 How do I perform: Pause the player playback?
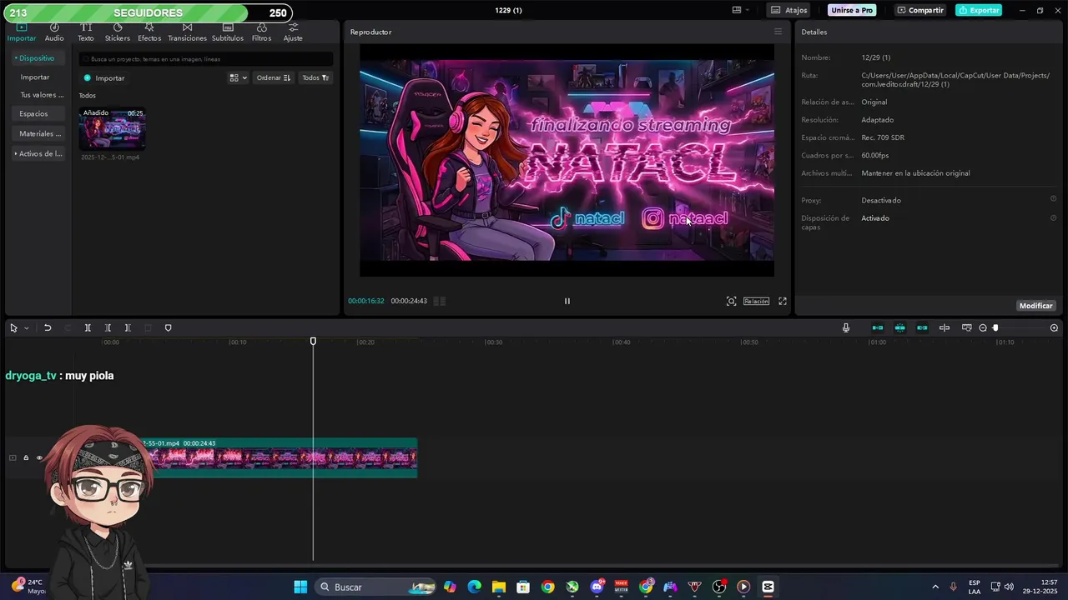[x=567, y=301]
